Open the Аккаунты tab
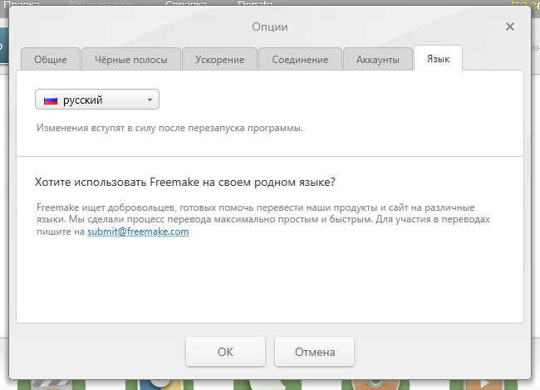The image size is (540, 390). coord(378,59)
